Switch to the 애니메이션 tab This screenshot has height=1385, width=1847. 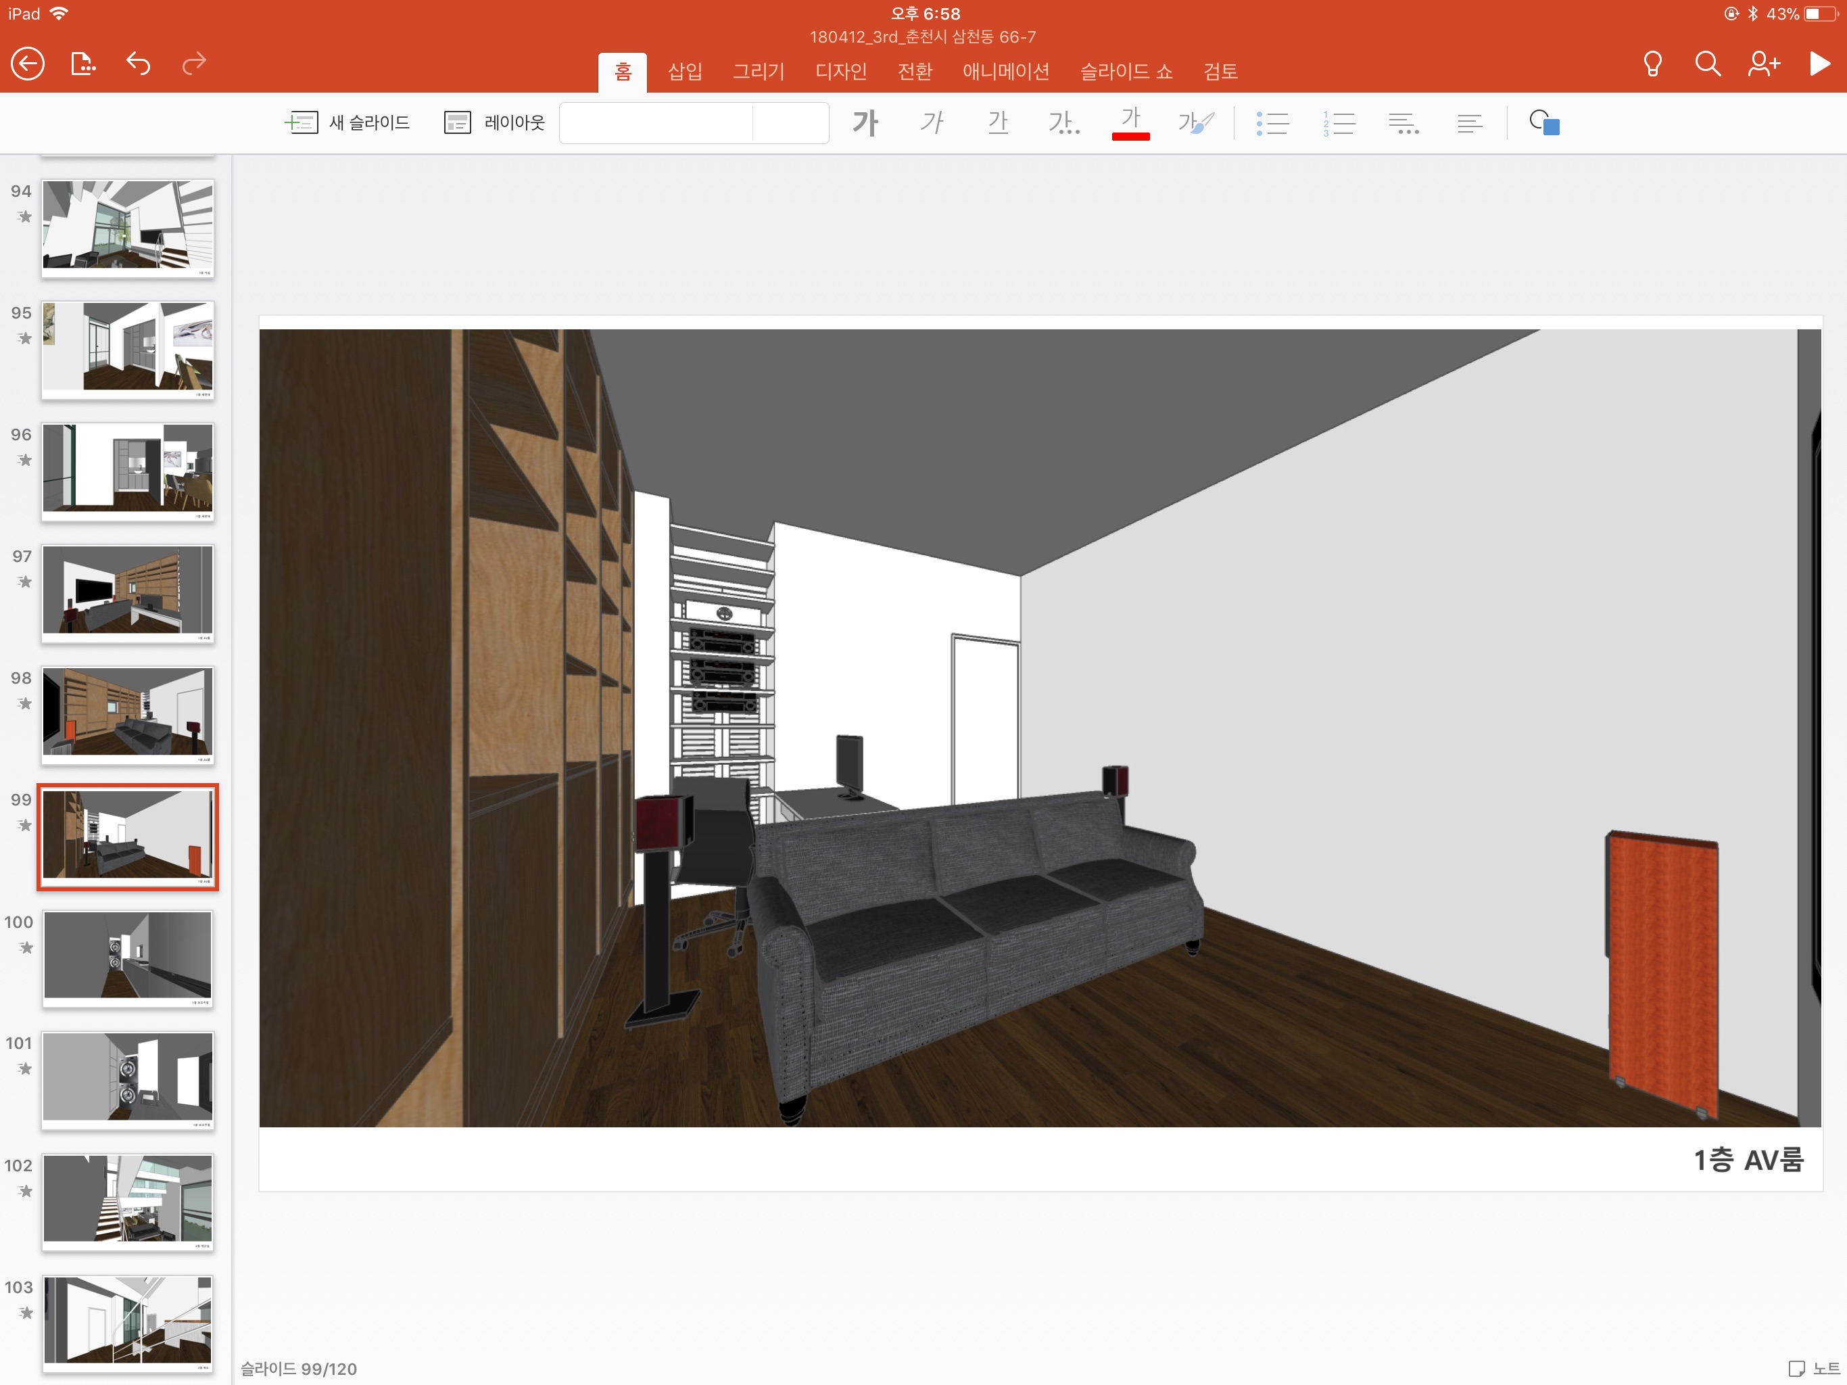click(1005, 72)
